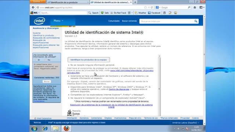Click the last AVG toolbar icon
The height and width of the screenshot is (132, 235).
(176, 13)
